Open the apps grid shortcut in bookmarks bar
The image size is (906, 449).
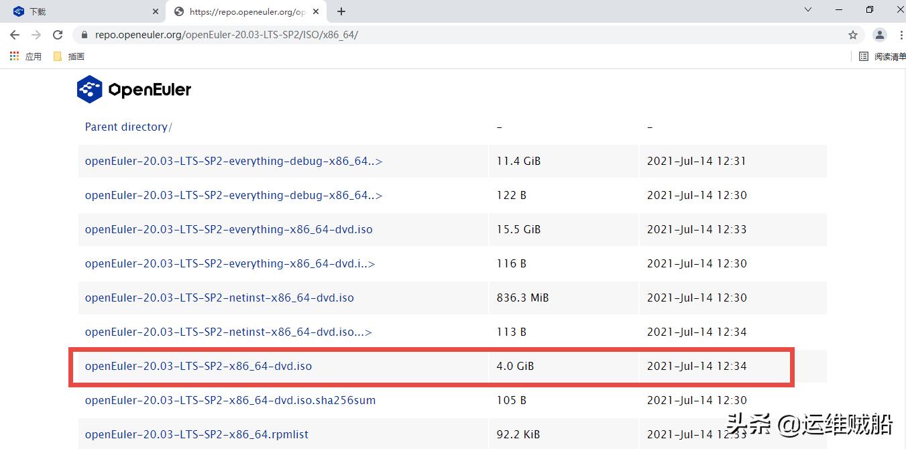[25, 56]
